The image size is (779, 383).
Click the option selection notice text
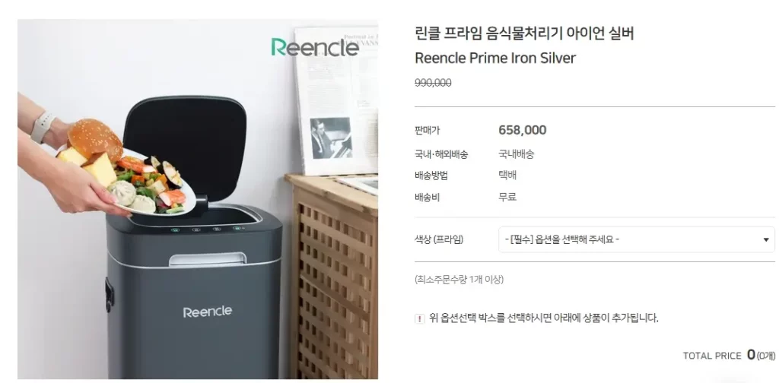[543, 318]
